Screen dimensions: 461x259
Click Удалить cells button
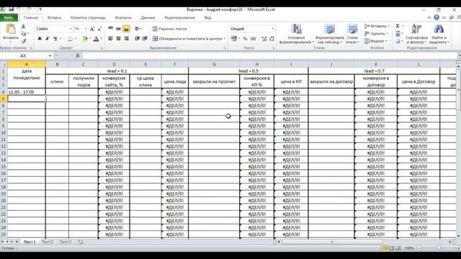coord(377,34)
